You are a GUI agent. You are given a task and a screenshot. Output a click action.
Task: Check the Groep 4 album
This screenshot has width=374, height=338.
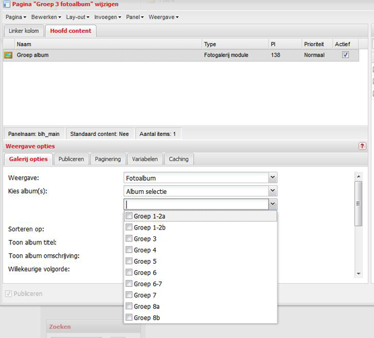[x=129, y=249]
